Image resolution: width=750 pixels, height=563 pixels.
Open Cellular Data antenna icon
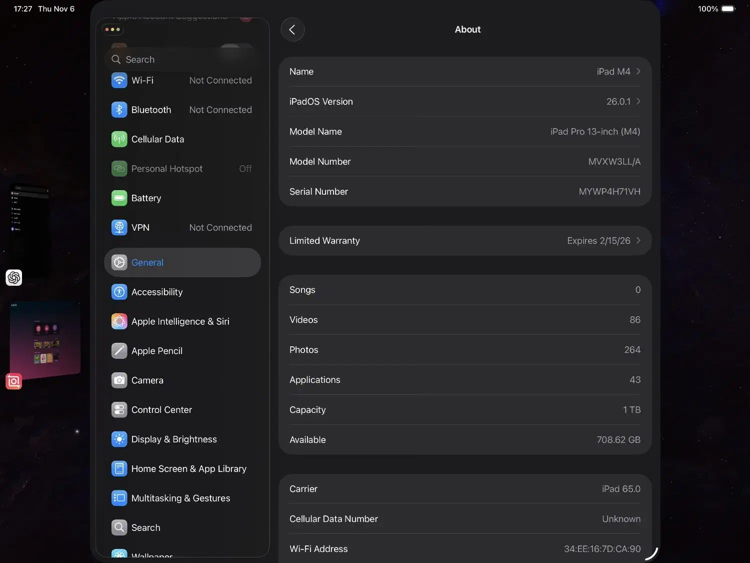[x=119, y=140]
